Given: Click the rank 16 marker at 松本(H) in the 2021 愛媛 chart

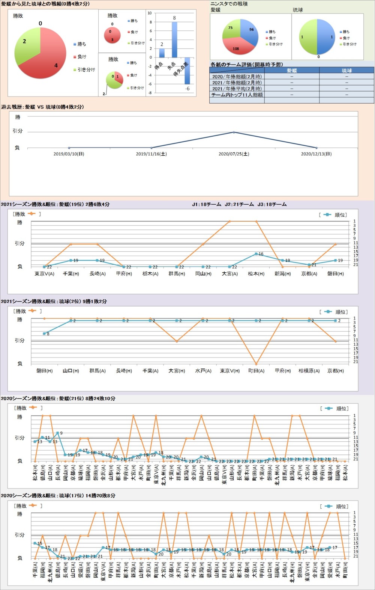Looking at the screenshot, I should coord(256,254).
